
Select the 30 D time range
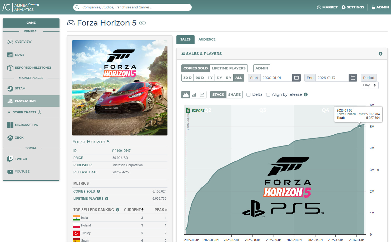point(187,78)
